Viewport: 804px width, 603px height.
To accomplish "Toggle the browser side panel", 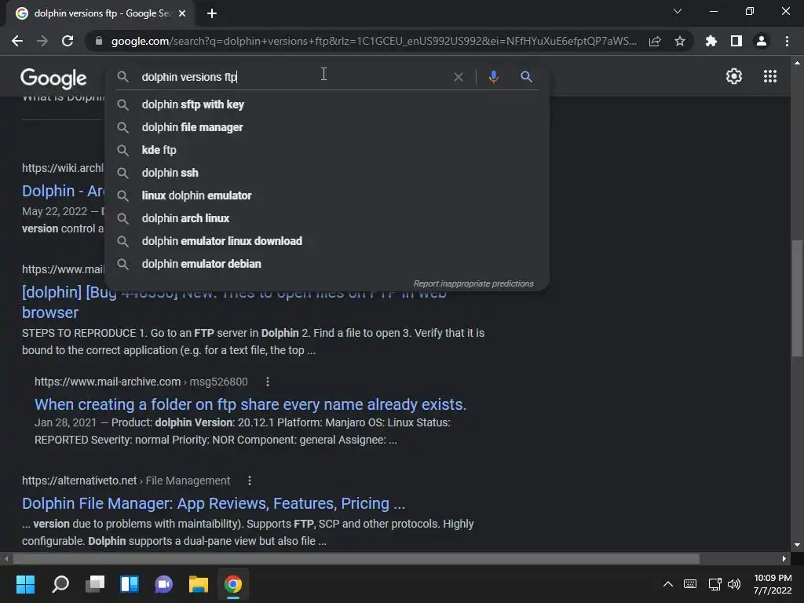I will tap(736, 41).
